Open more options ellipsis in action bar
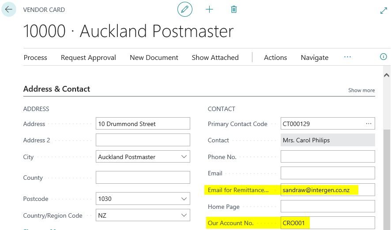 coord(347,57)
